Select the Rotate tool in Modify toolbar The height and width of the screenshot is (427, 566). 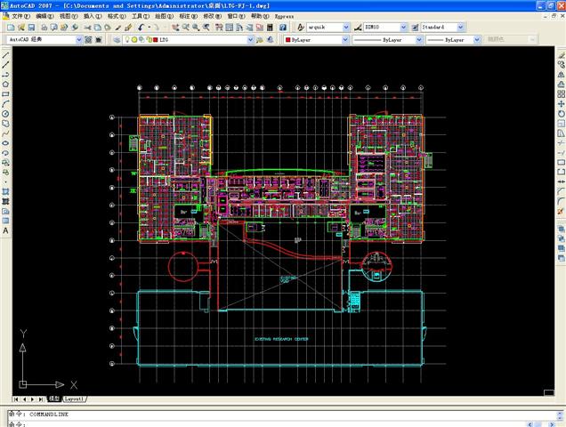(561, 114)
